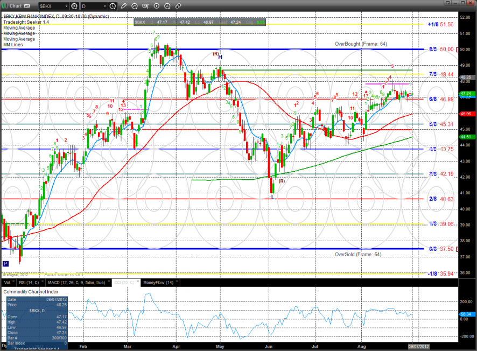Close the MACD tab
Image resolution: width=477 pixels, height=351 pixels.
(109, 282)
